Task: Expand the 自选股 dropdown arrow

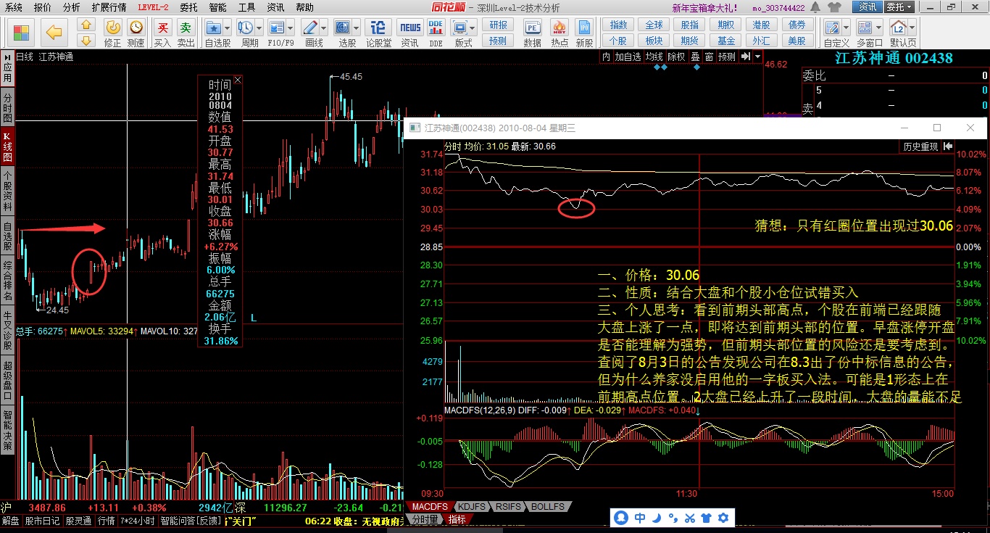Action: 227,28
